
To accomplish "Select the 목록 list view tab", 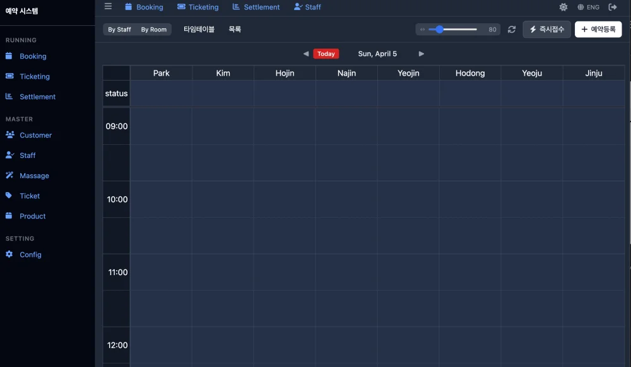I will 235,30.
